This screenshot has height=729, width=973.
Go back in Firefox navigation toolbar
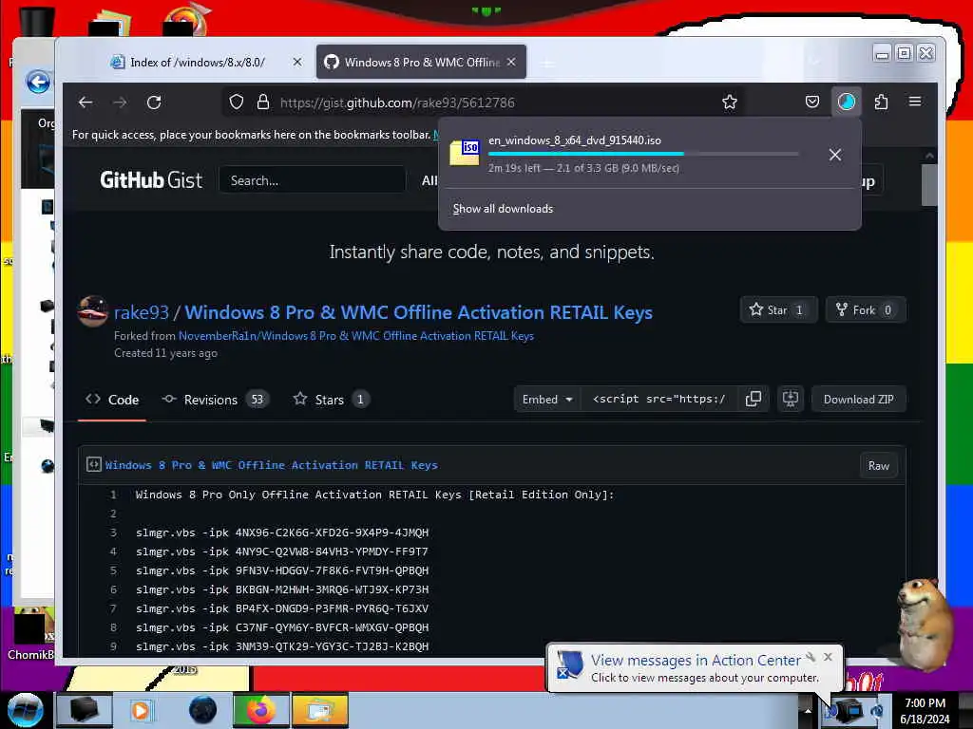(86, 103)
